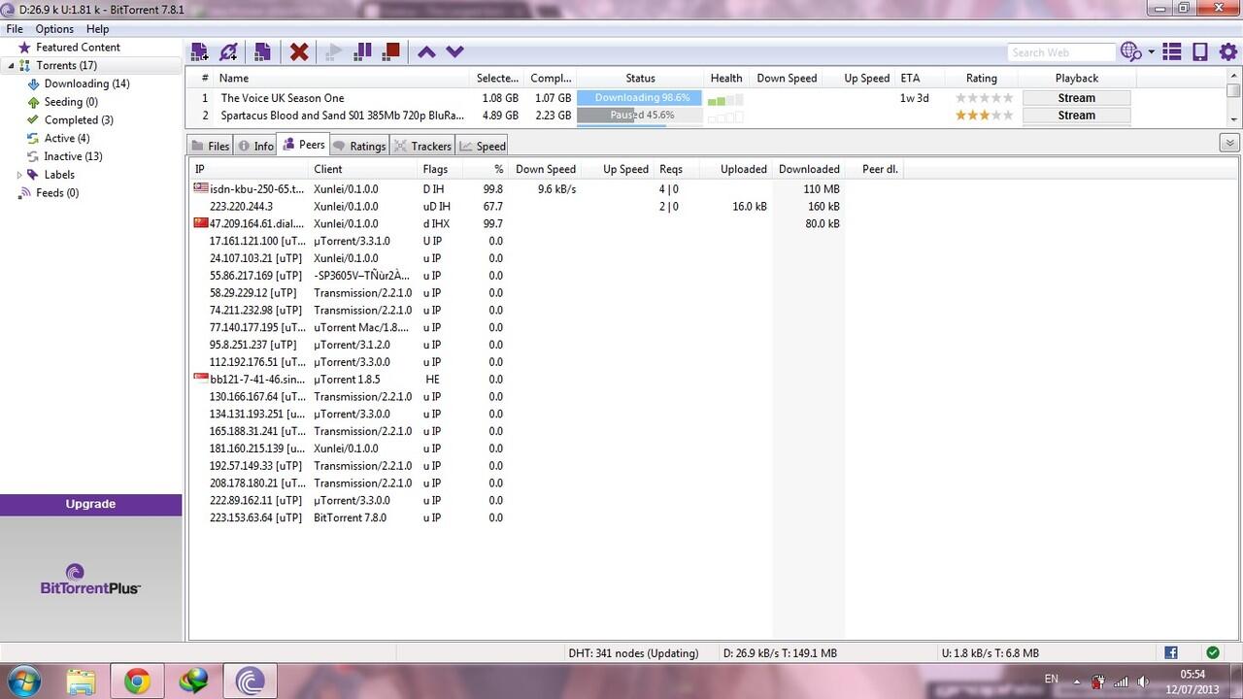The width and height of the screenshot is (1243, 699).
Task: Expand the Labels tree node
Action: pos(19,175)
